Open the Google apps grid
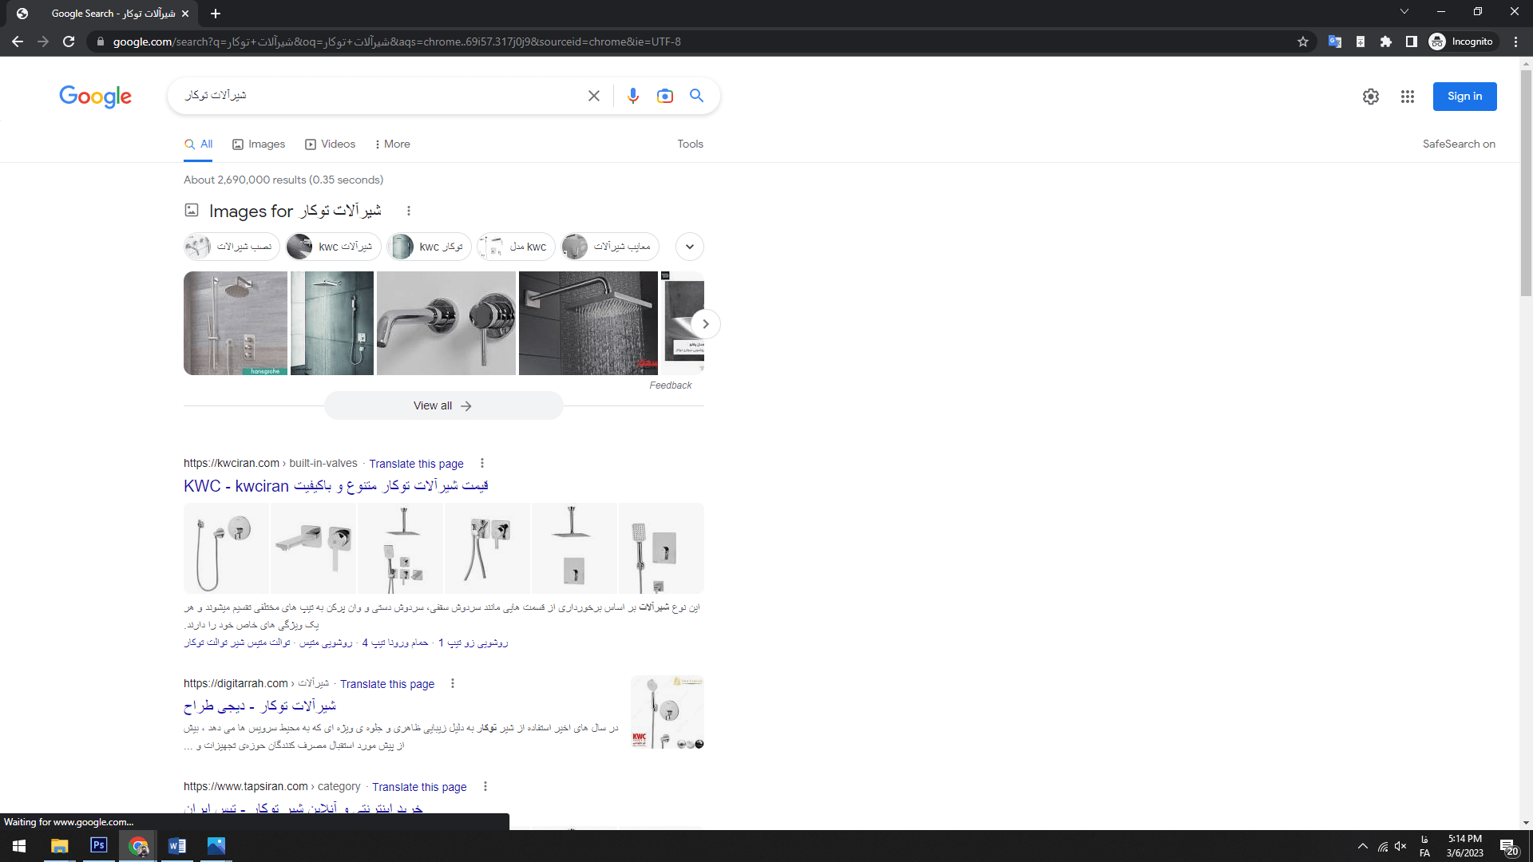This screenshot has width=1533, height=862. tap(1408, 97)
